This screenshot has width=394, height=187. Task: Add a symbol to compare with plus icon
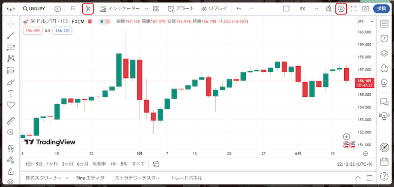(x=58, y=9)
